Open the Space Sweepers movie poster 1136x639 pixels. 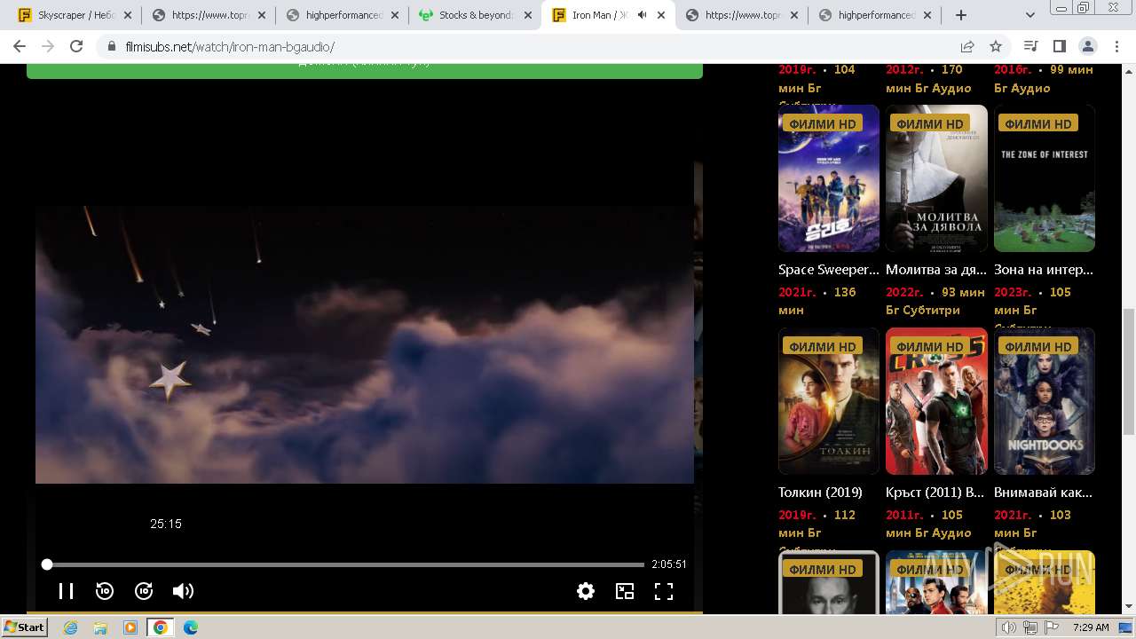pos(829,178)
